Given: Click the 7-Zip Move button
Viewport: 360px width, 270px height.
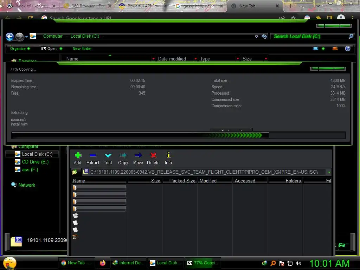Looking at the screenshot, I should click(138, 159).
